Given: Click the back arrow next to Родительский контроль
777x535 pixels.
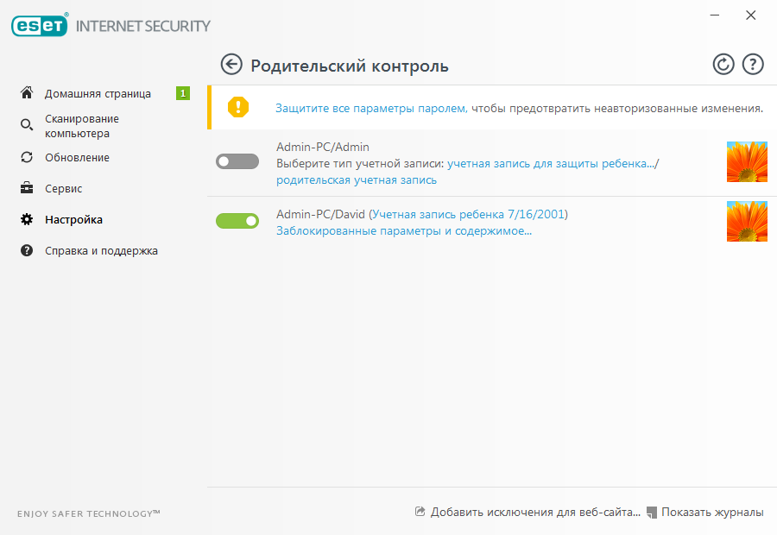Looking at the screenshot, I should click(x=231, y=65).
